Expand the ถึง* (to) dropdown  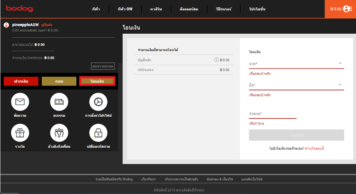click(296, 85)
